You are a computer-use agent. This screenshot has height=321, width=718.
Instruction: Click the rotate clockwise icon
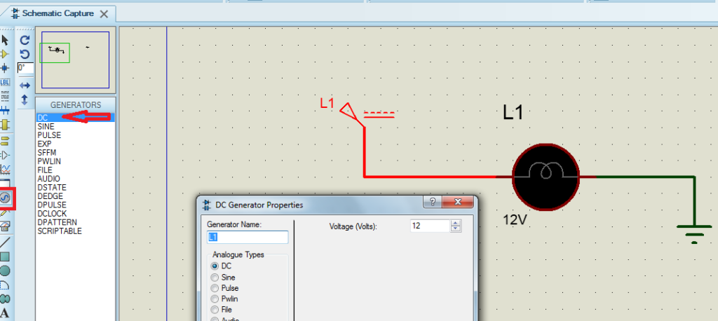tap(25, 41)
